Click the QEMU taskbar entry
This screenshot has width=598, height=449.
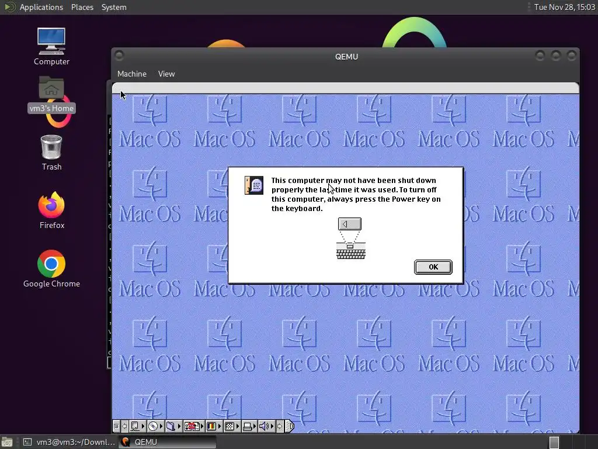pos(167,442)
